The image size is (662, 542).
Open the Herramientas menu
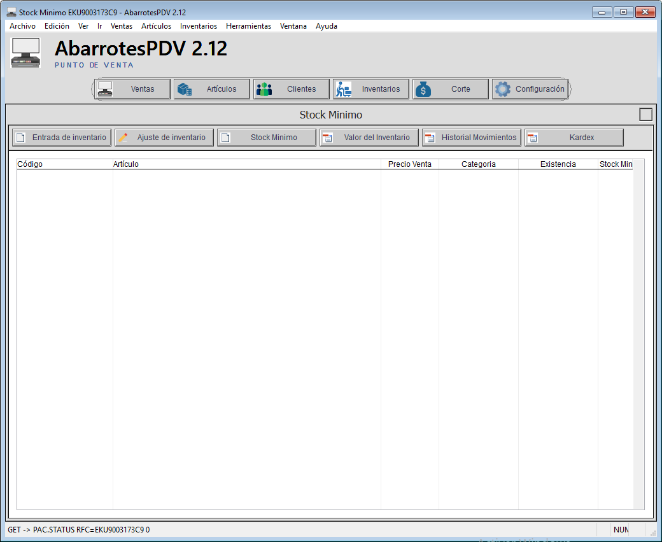coord(248,26)
